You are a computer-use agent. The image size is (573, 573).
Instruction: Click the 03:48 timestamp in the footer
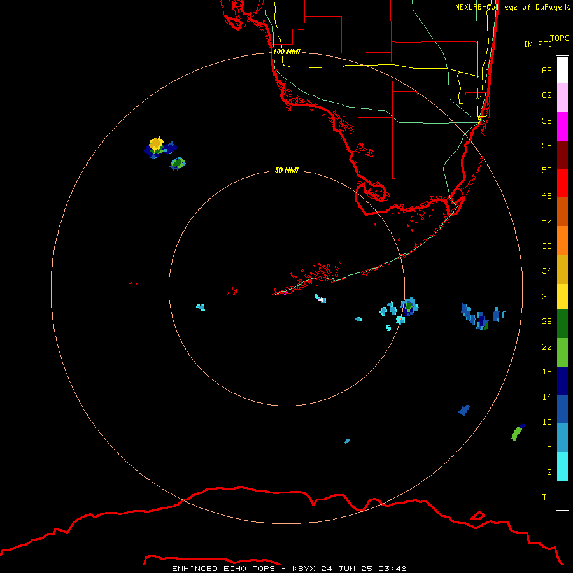(x=392, y=569)
